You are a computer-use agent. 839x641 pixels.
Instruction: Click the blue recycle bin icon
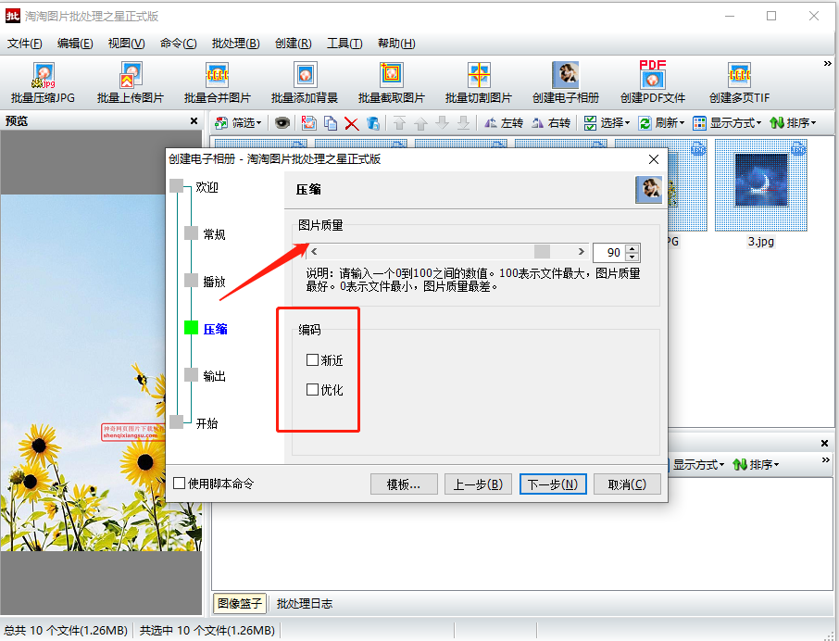coord(373,123)
